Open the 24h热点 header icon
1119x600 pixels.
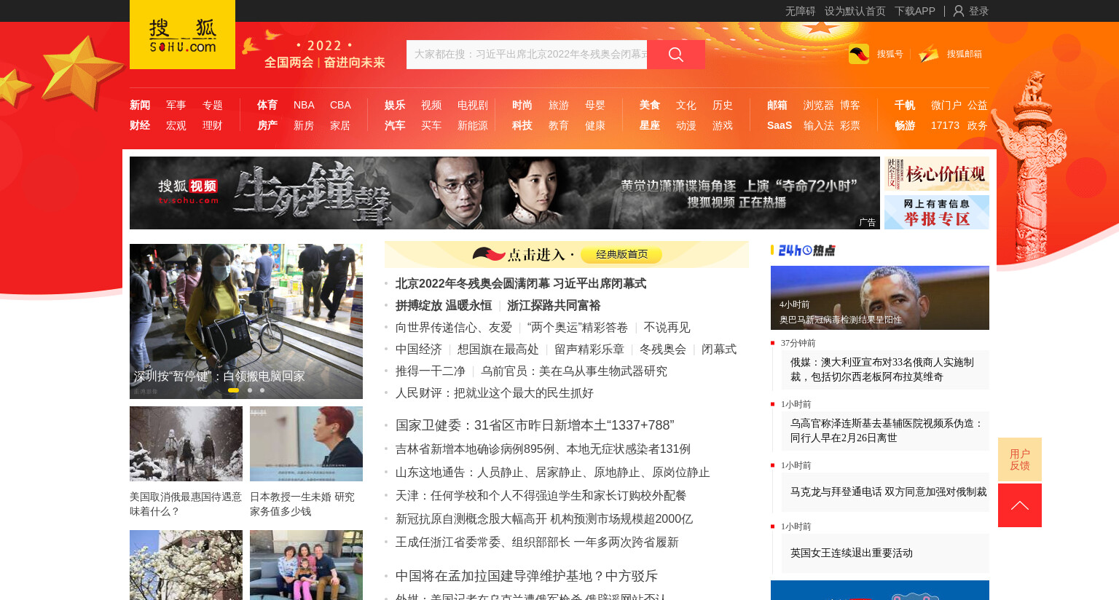point(807,250)
